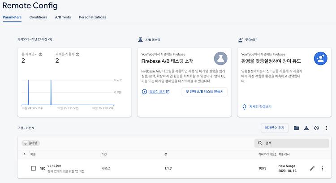Screen dimensions: 336x183
Task: Click the 매개변수 추가 button
Action: point(275,128)
